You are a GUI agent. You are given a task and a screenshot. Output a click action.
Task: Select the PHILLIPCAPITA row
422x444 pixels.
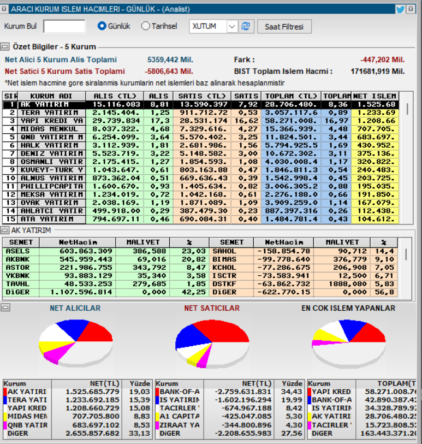coord(201,187)
